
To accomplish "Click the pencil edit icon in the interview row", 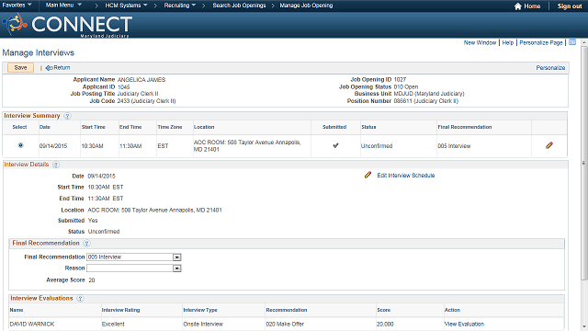I will pos(549,145).
